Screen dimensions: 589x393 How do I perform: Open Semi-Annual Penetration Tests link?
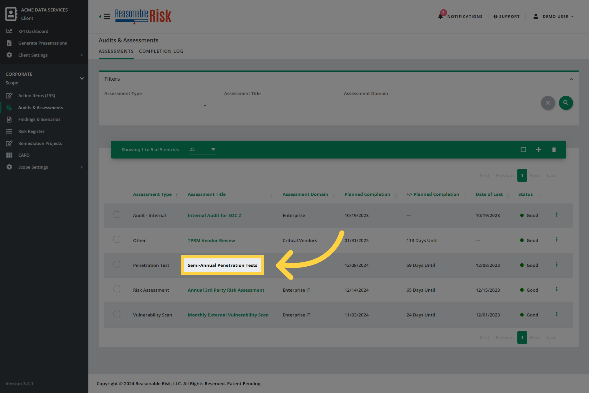[222, 265]
